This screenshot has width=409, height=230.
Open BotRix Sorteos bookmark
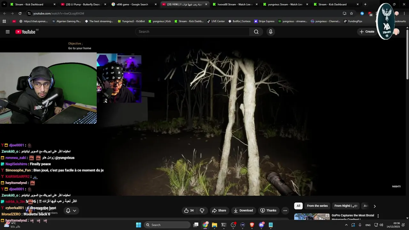(x=239, y=21)
